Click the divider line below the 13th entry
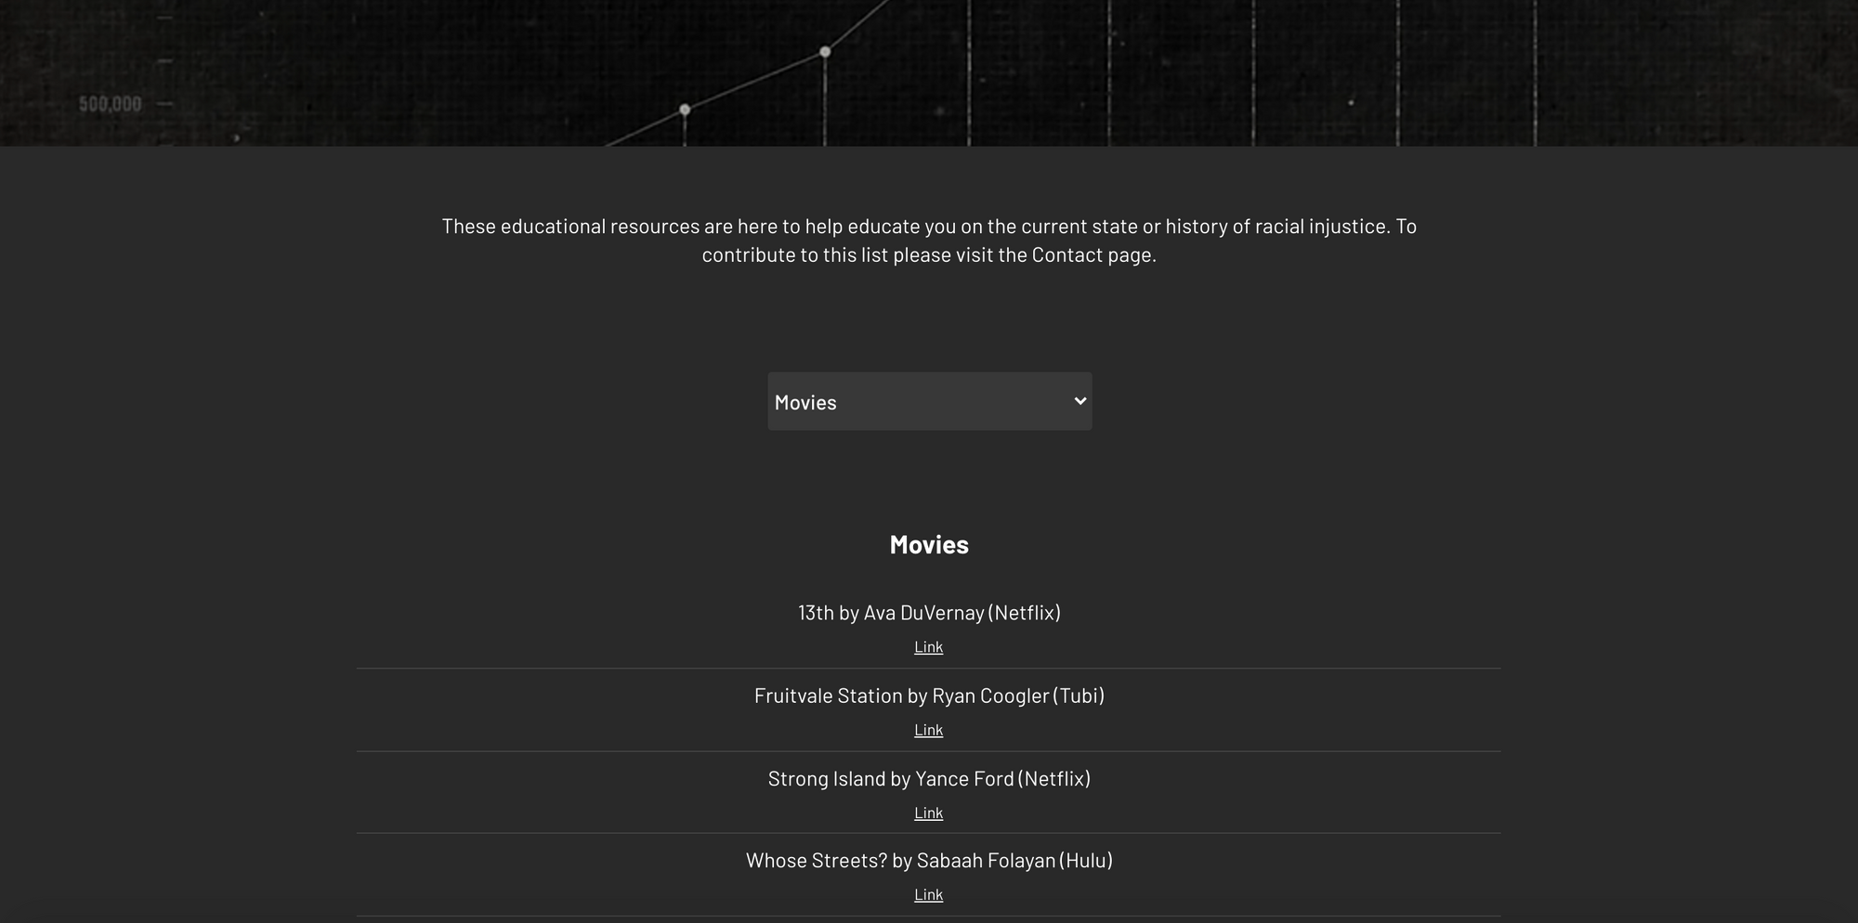This screenshot has height=923, width=1858. [x=929, y=669]
